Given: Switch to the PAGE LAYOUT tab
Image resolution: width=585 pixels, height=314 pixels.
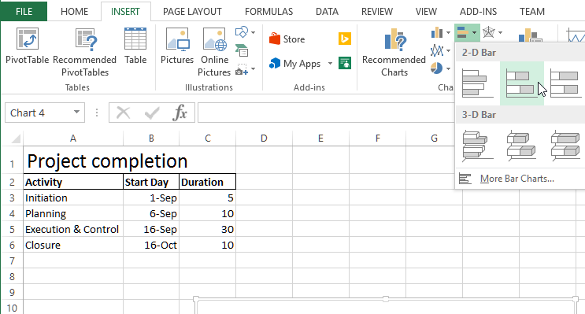Looking at the screenshot, I should (x=192, y=12).
